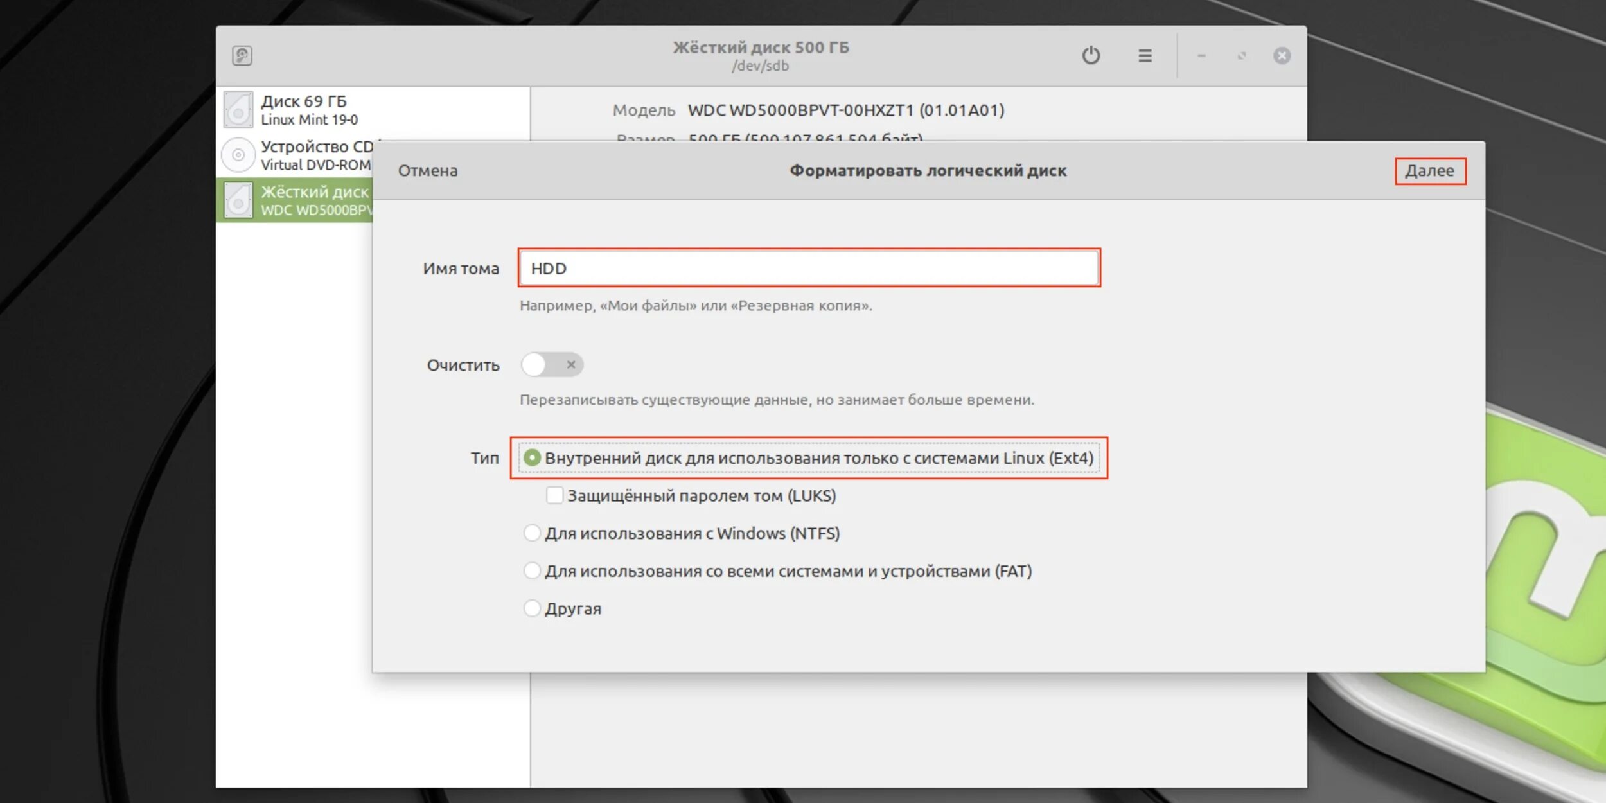Image resolution: width=1606 pixels, height=803 pixels.
Task: Click the Имя тома text field
Action: 808,268
